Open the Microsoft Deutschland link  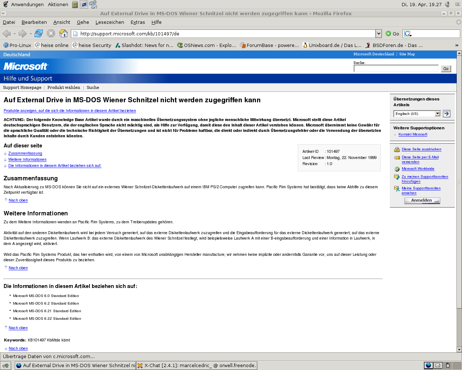(374, 54)
